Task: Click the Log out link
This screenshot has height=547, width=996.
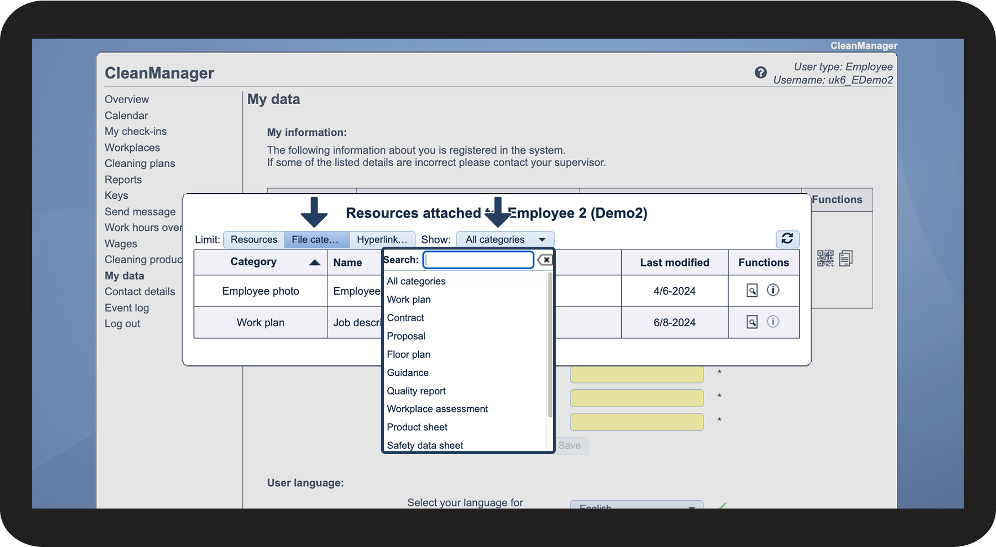Action: tap(122, 324)
